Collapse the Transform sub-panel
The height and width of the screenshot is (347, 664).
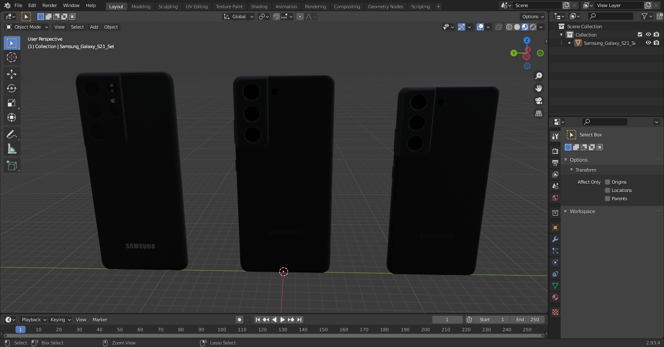coord(571,170)
